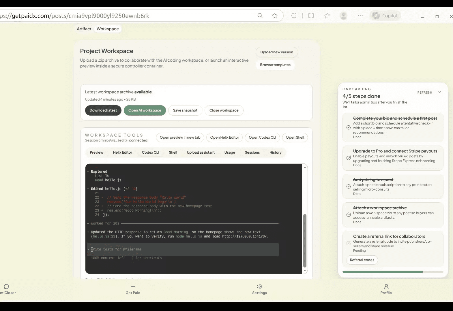Click 'Create a referral link for collaborators' title
453x311 pixels.
pos(389,236)
